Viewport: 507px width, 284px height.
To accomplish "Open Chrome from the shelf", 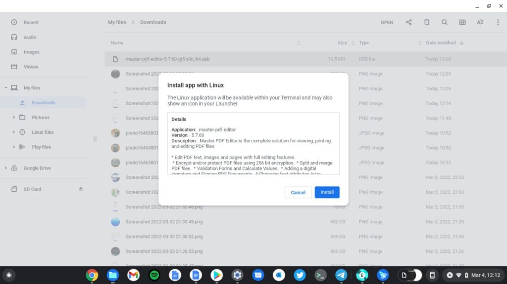I will pyautogui.click(x=92, y=275).
